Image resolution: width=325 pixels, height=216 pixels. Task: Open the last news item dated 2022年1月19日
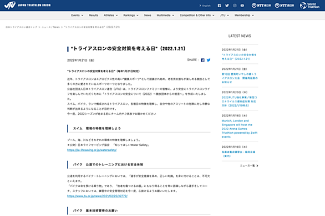238,154
